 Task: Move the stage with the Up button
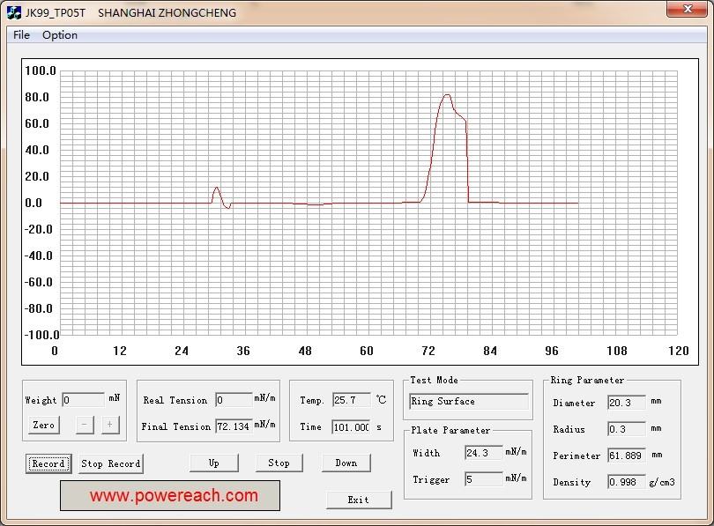[x=214, y=463]
